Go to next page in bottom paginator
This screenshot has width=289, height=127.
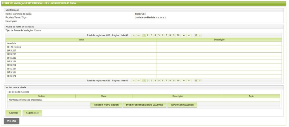pyautogui.click(x=184, y=81)
